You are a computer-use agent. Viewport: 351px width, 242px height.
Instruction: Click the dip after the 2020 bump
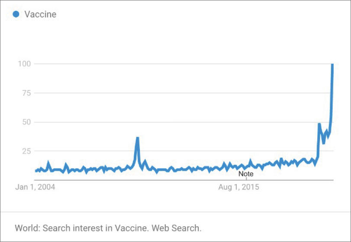(x=324, y=143)
